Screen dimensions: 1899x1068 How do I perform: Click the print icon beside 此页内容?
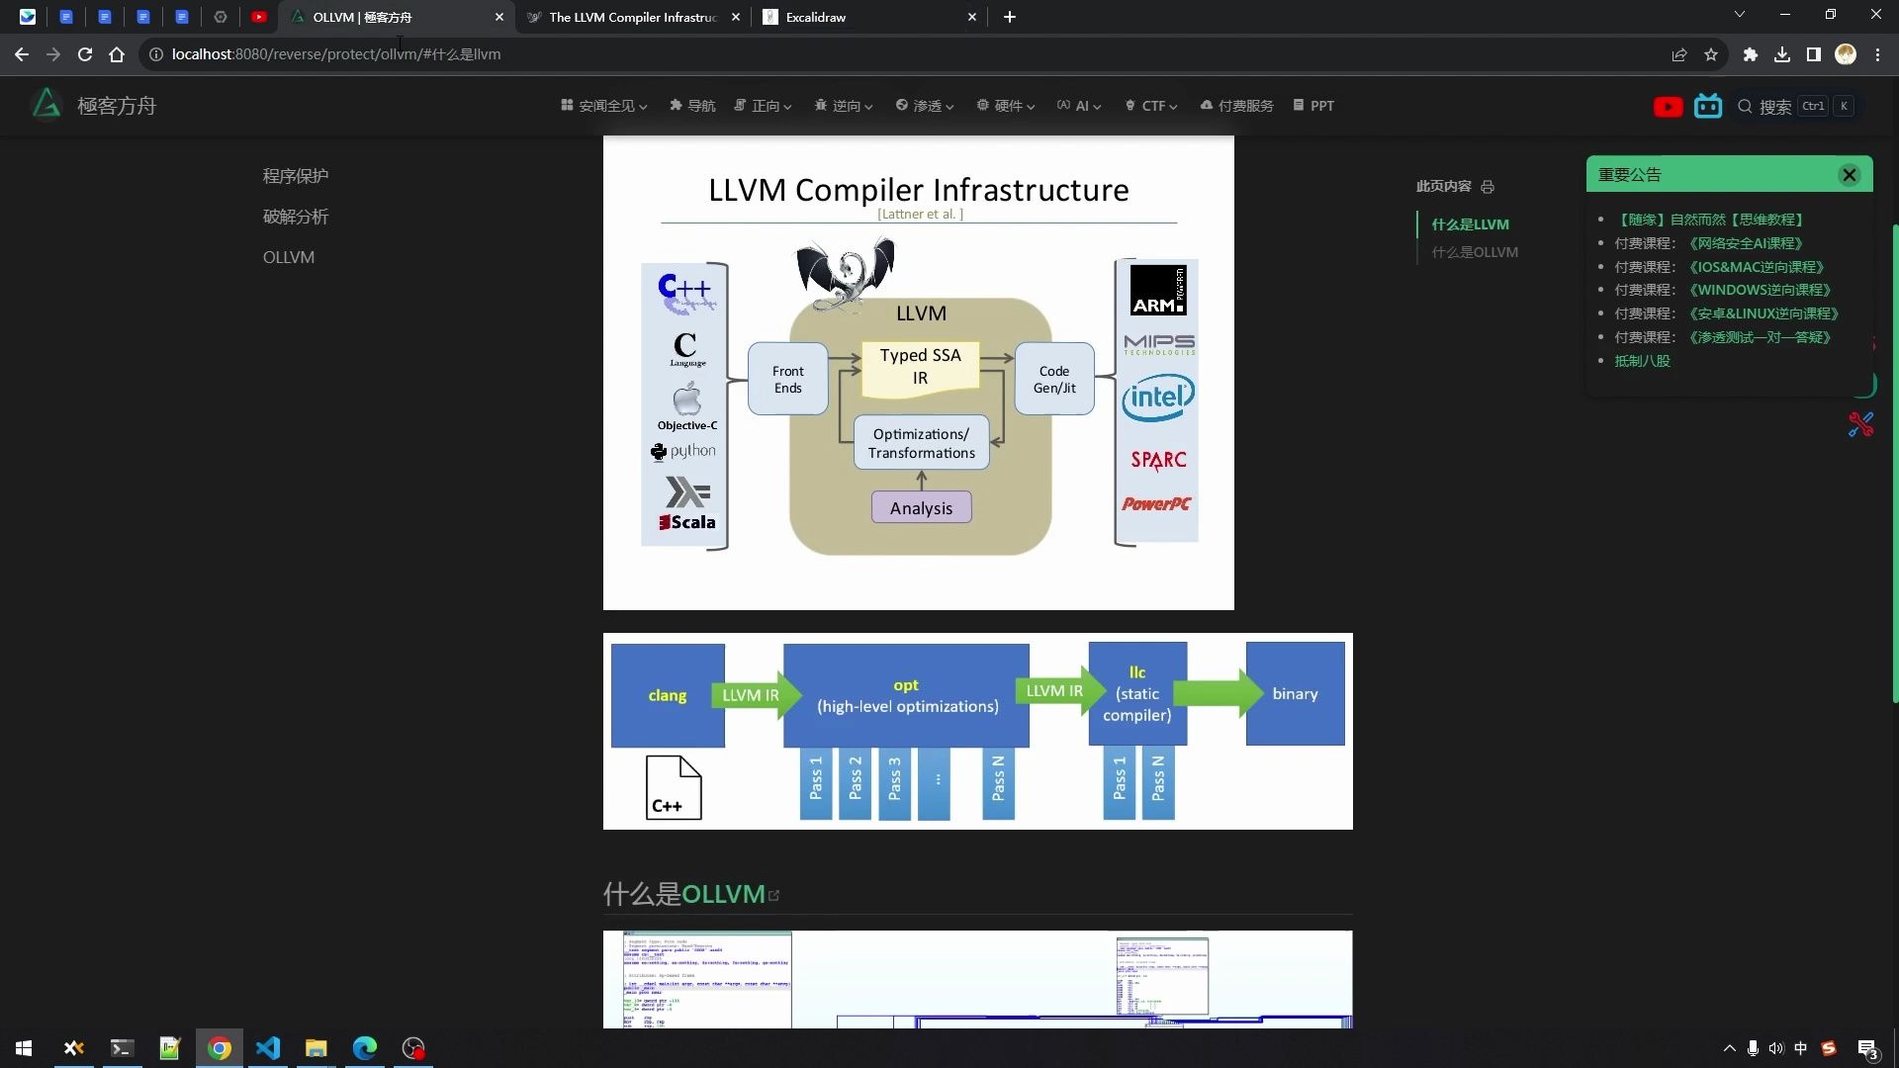[1488, 186]
